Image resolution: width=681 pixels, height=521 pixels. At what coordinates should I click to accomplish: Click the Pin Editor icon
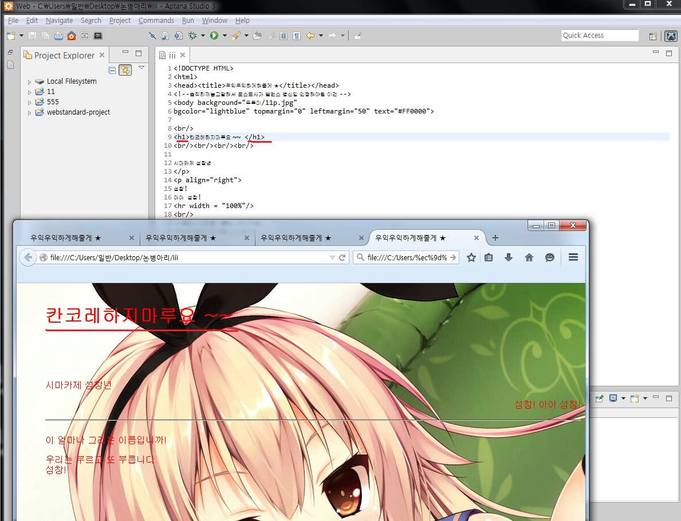coord(358,36)
